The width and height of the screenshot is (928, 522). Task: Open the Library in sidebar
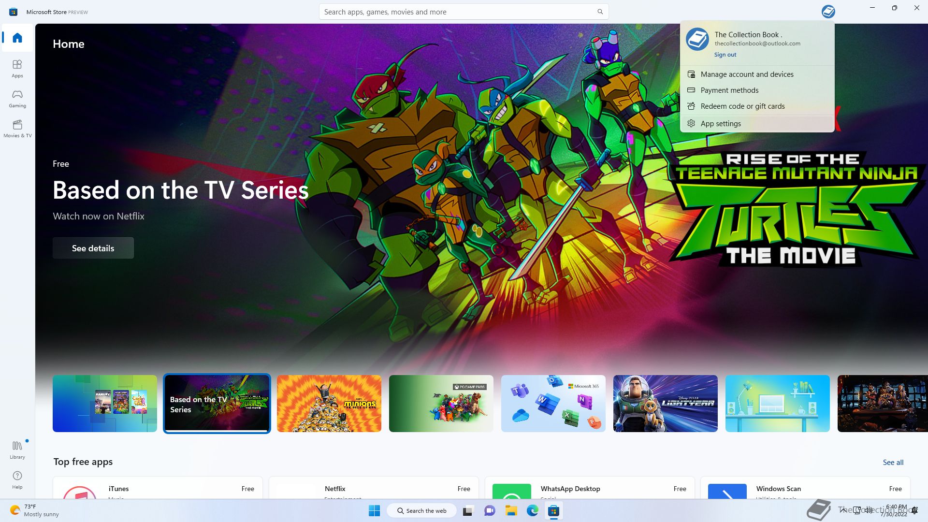point(17,450)
